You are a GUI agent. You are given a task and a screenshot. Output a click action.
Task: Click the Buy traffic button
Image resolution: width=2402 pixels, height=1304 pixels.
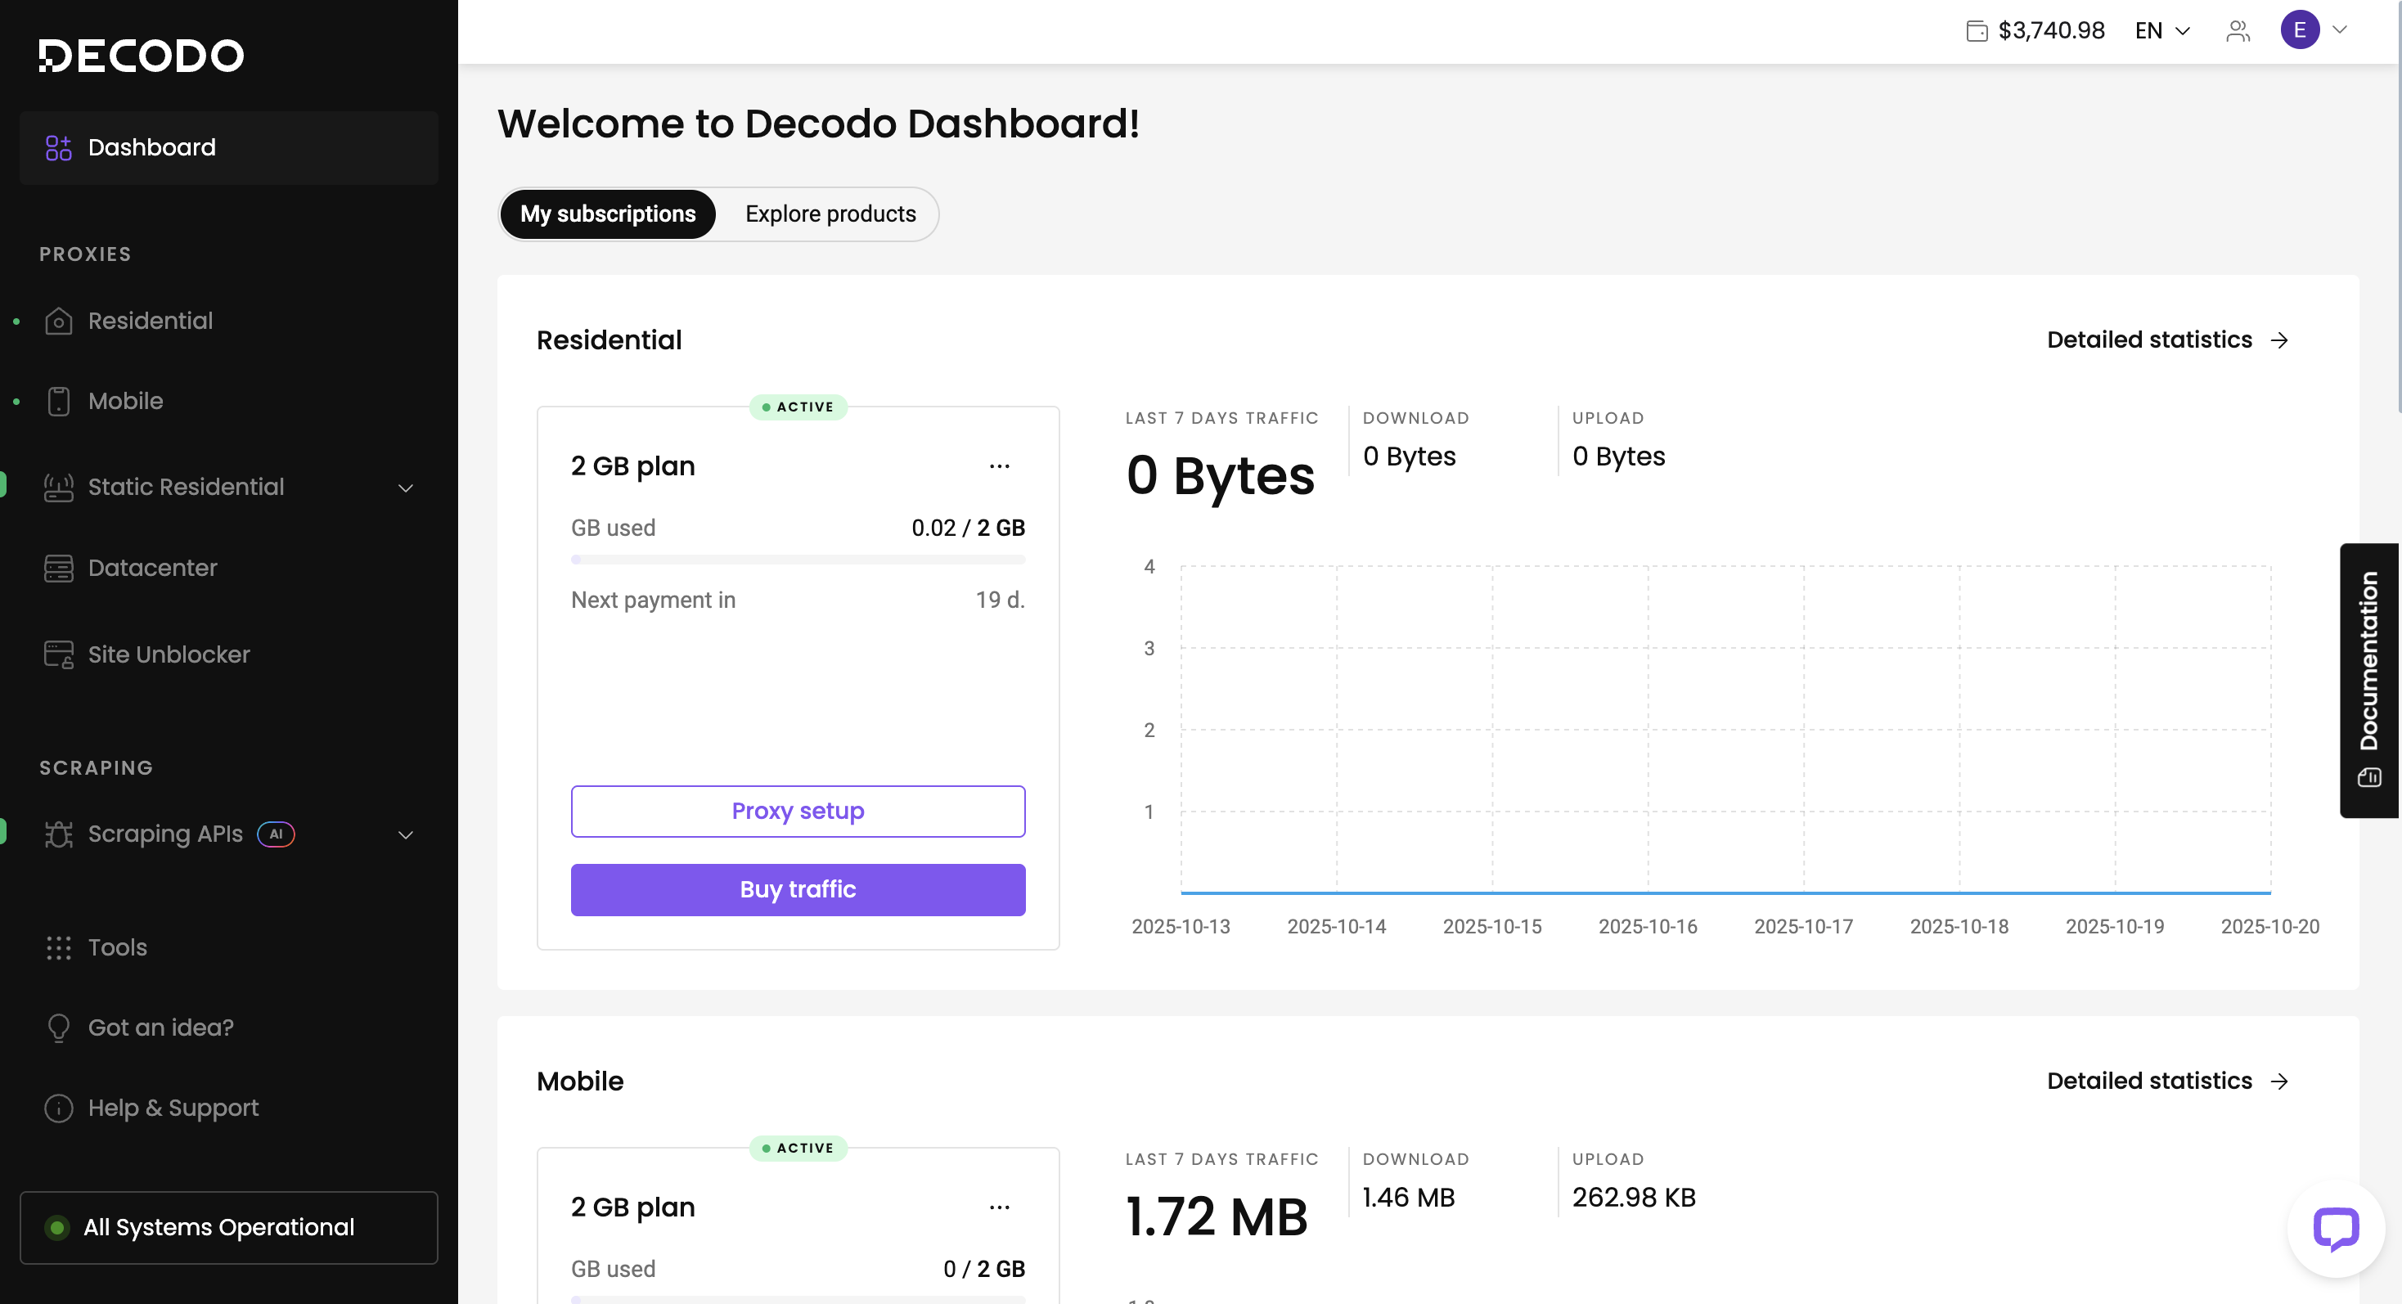point(797,889)
